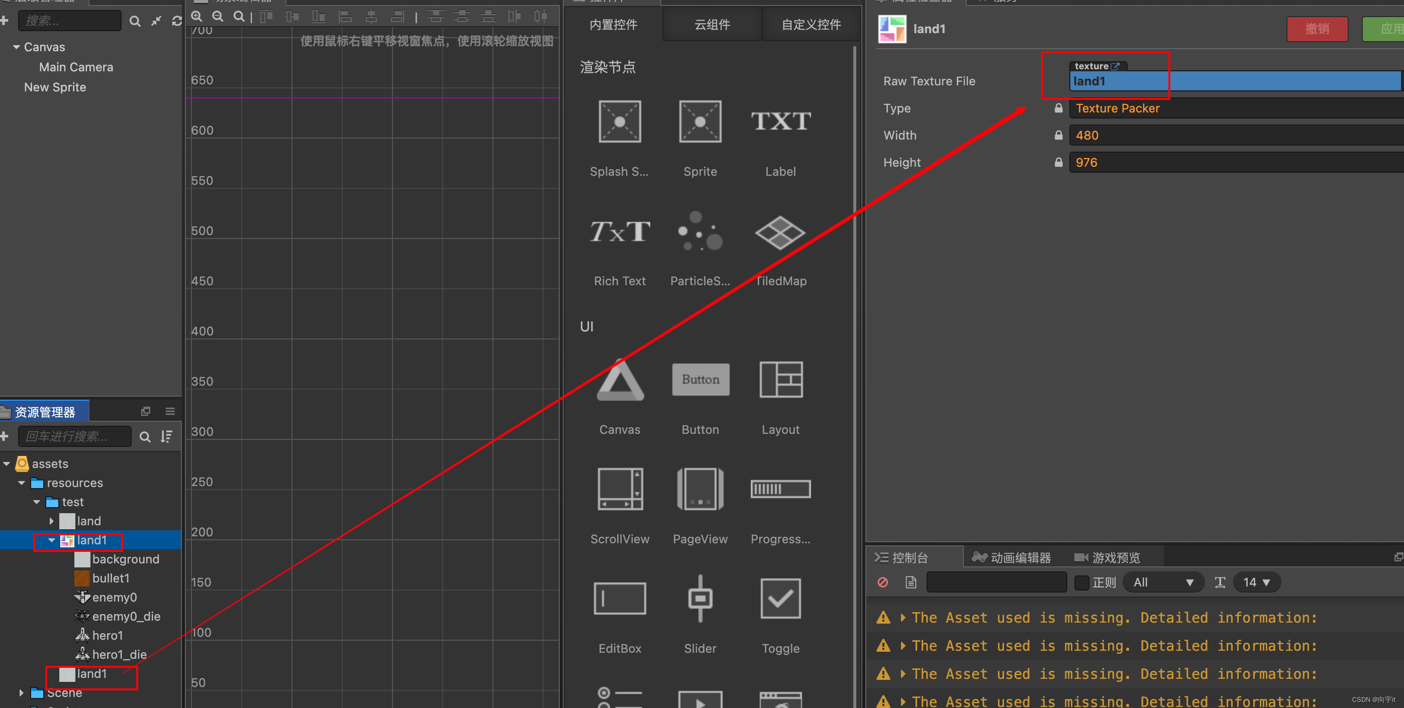The image size is (1404, 708).
Task: Click the clear console icon
Action: [x=883, y=582]
